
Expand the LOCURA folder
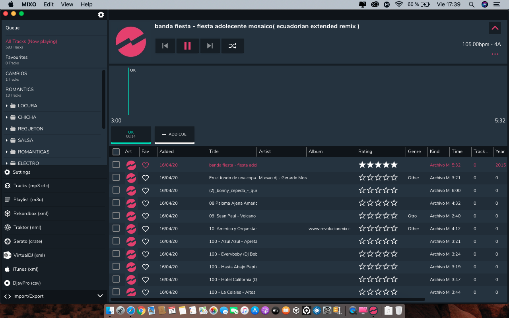pos(7,106)
